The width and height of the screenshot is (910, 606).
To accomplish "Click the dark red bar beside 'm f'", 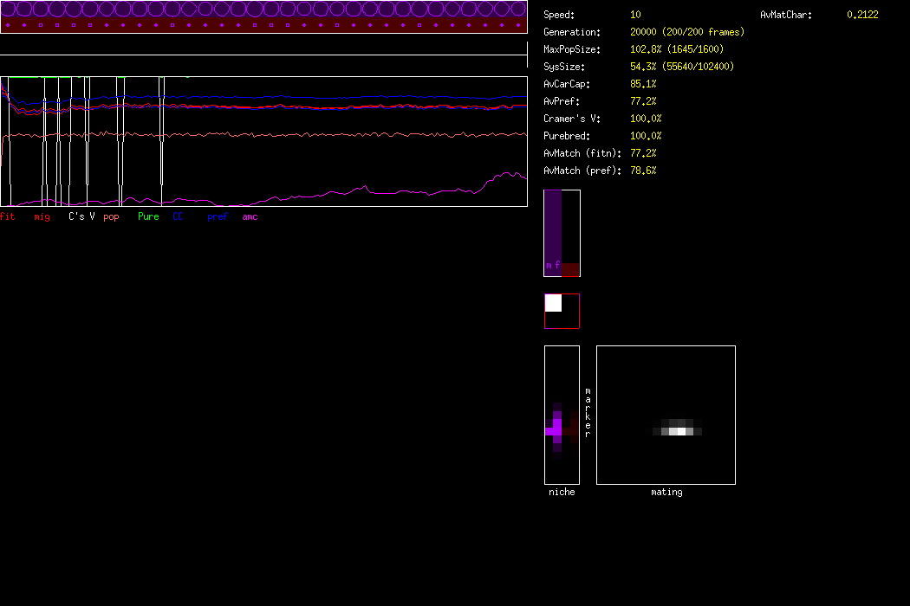I will coord(570,269).
